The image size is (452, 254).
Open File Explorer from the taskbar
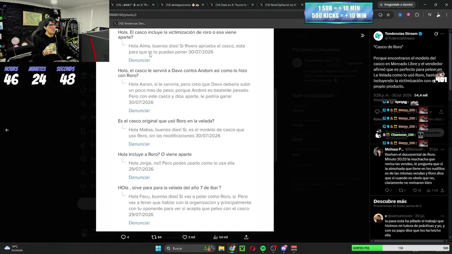[221, 248]
